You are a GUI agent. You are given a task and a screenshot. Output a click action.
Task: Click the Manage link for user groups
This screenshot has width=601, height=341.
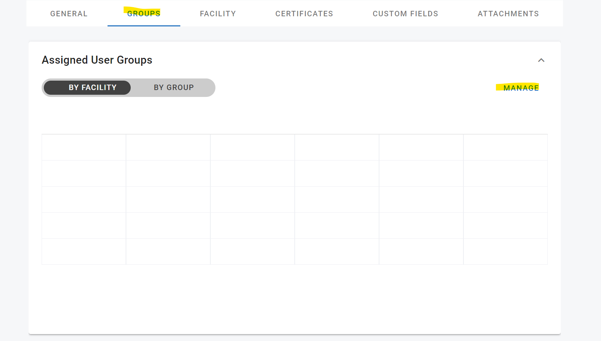tap(521, 88)
